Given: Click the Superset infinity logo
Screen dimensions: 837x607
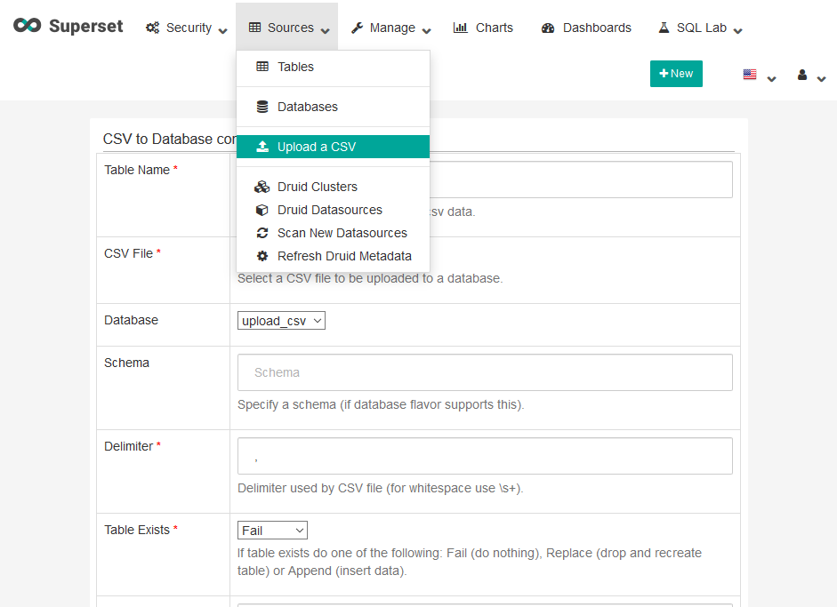Looking at the screenshot, I should (x=27, y=26).
